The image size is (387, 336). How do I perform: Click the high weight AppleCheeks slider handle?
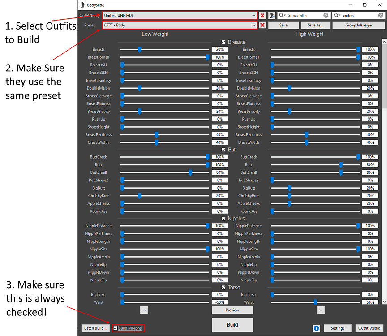coord(289,204)
